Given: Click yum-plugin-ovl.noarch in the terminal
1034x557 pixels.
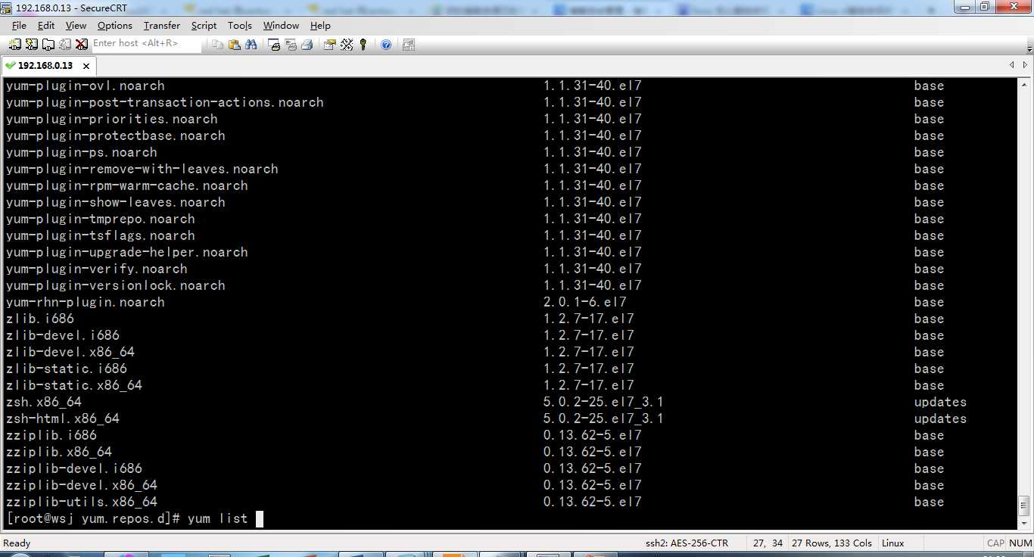Looking at the screenshot, I should (x=86, y=86).
